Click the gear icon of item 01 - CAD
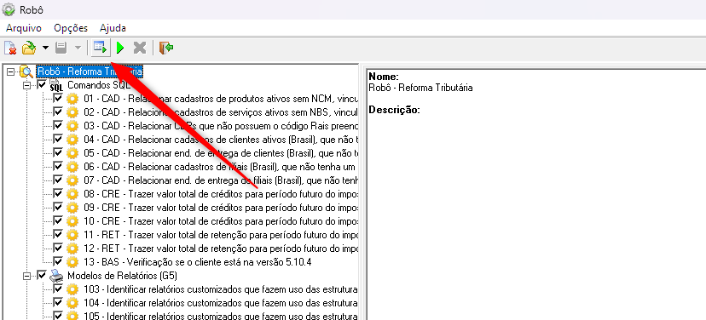The height and width of the screenshot is (320, 706). [72, 99]
